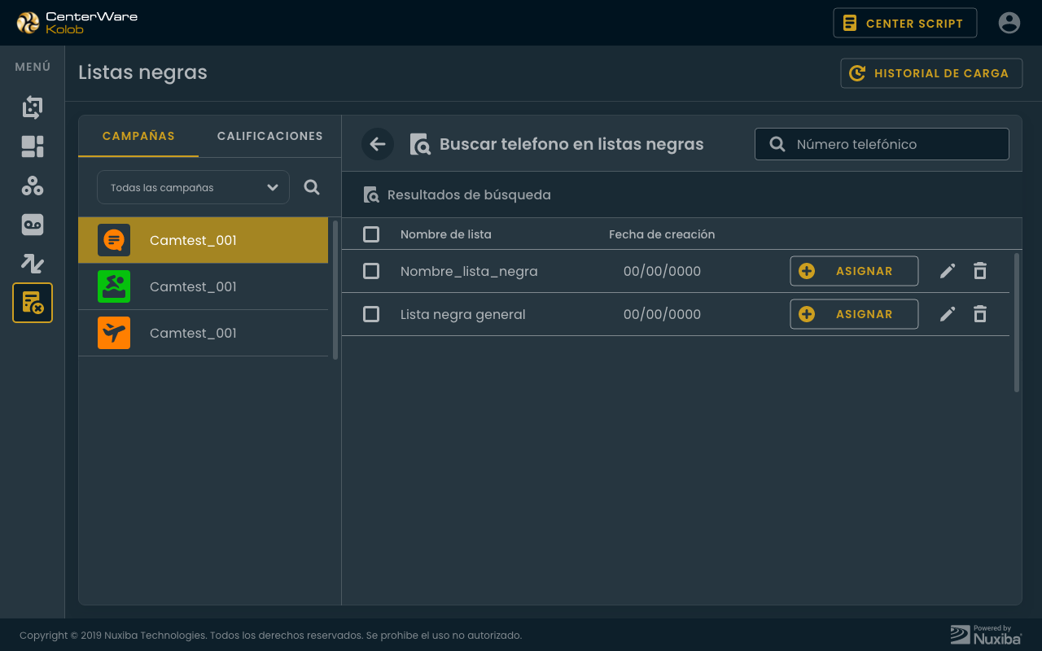Click the Número telefónico input field
The width and height of the screenshot is (1042, 651).
coord(882,144)
